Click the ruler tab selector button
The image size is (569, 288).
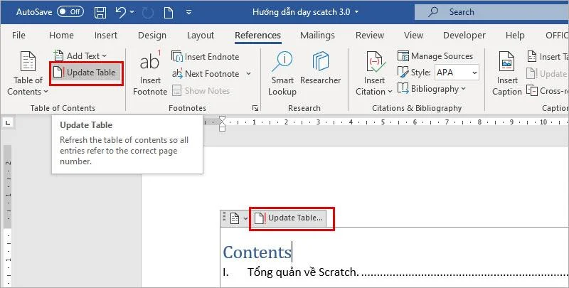coord(8,123)
